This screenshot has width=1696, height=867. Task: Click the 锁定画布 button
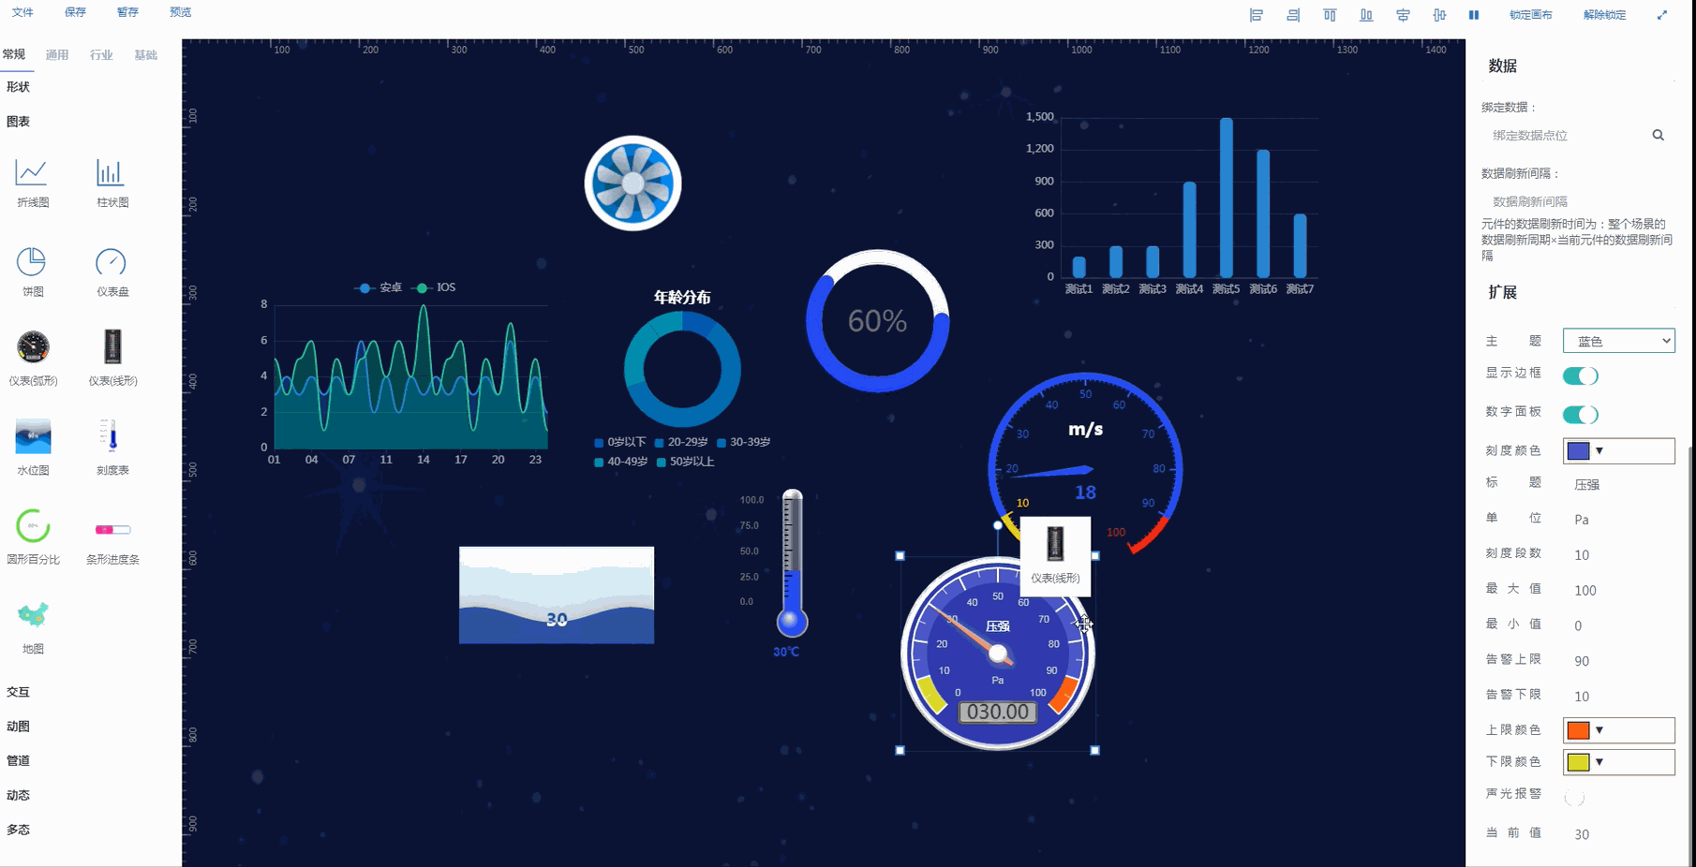pyautogui.click(x=1530, y=15)
